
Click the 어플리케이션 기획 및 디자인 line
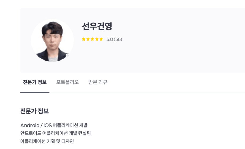coord(47,141)
